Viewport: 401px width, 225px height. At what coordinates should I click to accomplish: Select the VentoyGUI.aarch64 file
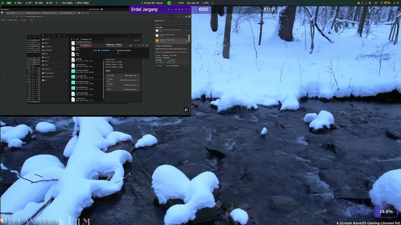(x=86, y=71)
